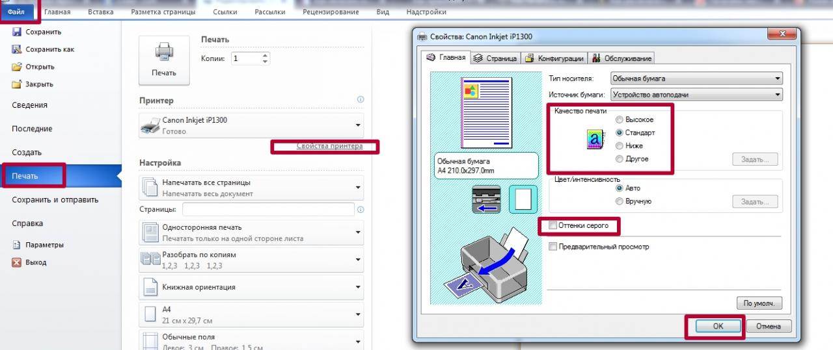Click the red Выход icon
Screen dimensions: 833x350
pos(17,262)
